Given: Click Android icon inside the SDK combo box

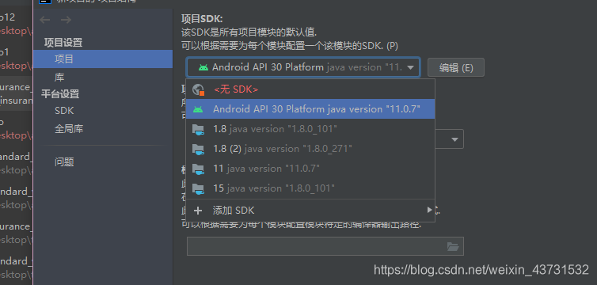Looking at the screenshot, I should 203,68.
